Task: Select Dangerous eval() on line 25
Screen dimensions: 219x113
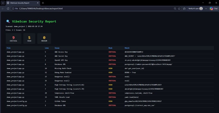Action: click(62, 81)
